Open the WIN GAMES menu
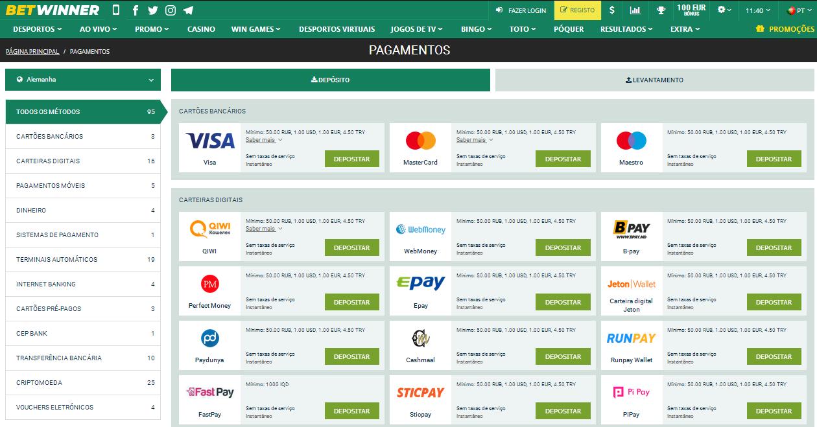817x427 pixels. [256, 29]
